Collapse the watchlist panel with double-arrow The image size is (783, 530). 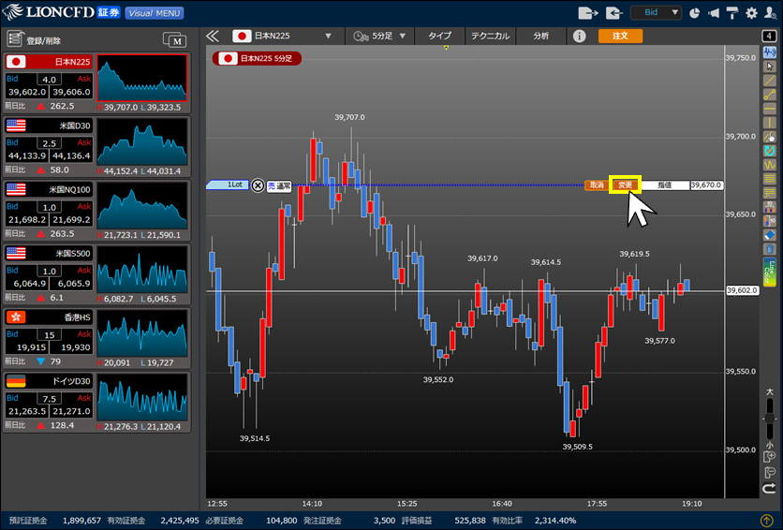213,37
